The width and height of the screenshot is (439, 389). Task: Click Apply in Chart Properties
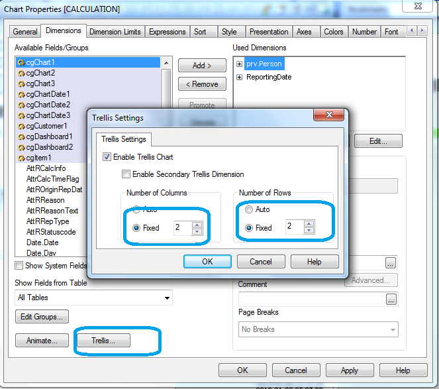pos(350,370)
